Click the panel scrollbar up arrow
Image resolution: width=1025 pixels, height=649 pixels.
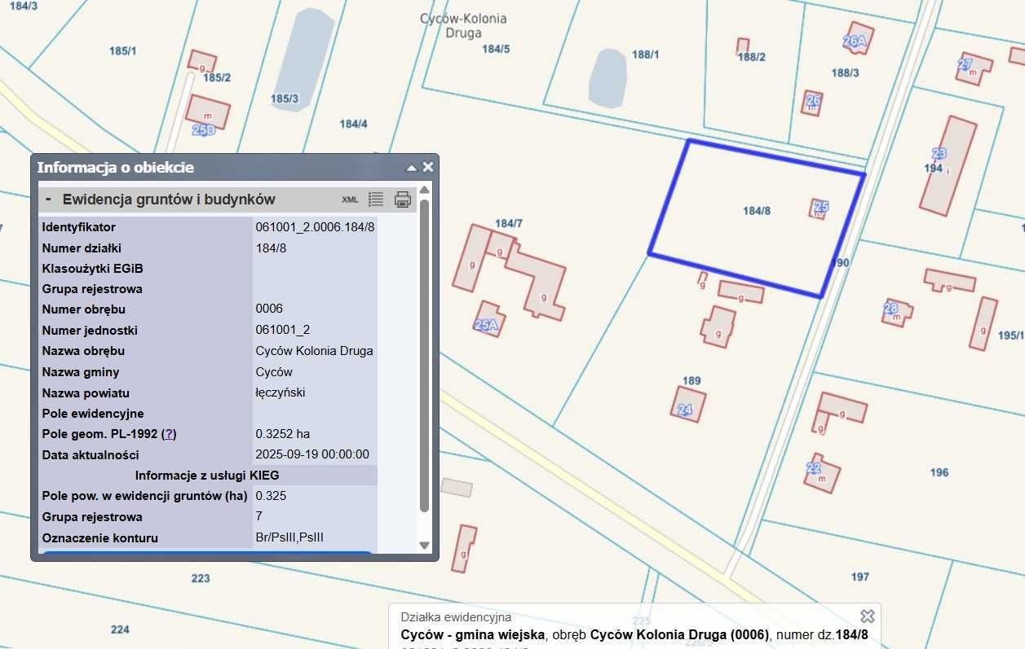[x=424, y=191]
